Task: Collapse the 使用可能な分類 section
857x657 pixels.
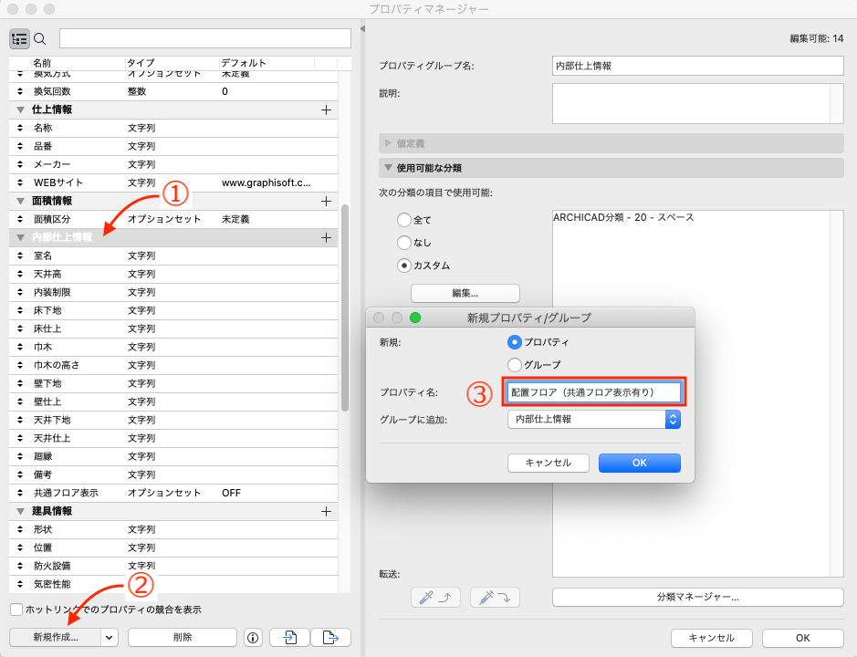Action: click(388, 168)
